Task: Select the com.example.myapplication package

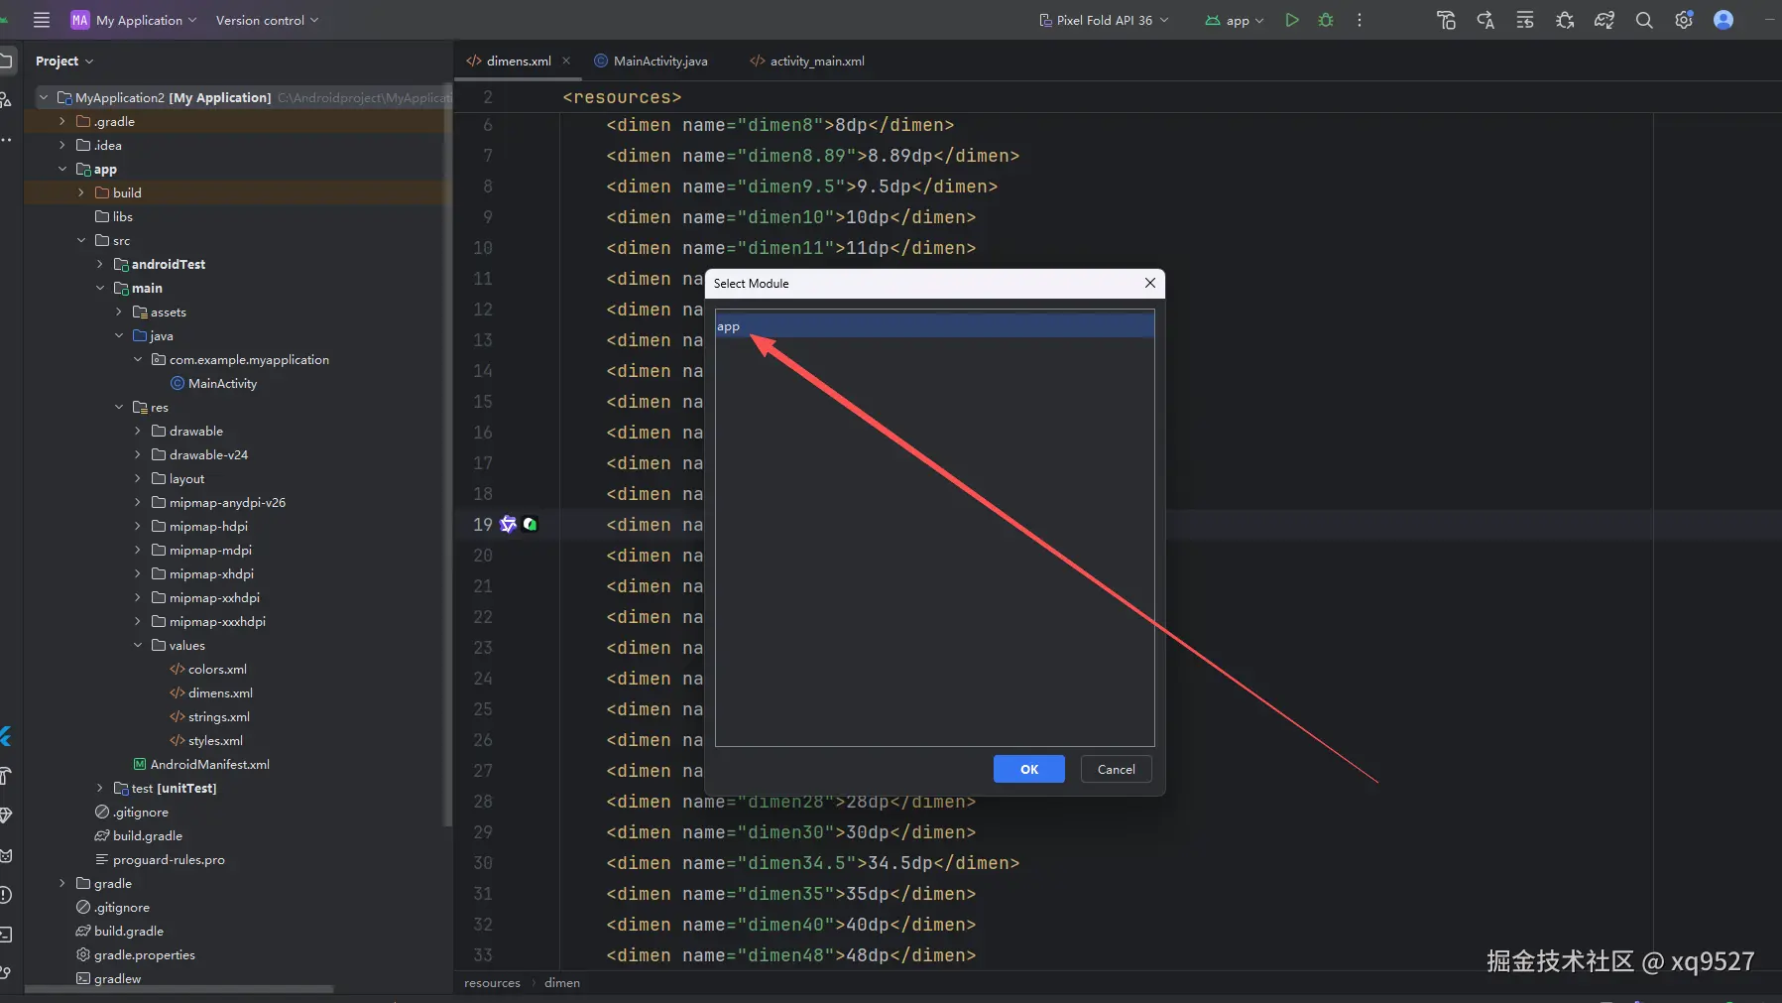Action: (240, 359)
